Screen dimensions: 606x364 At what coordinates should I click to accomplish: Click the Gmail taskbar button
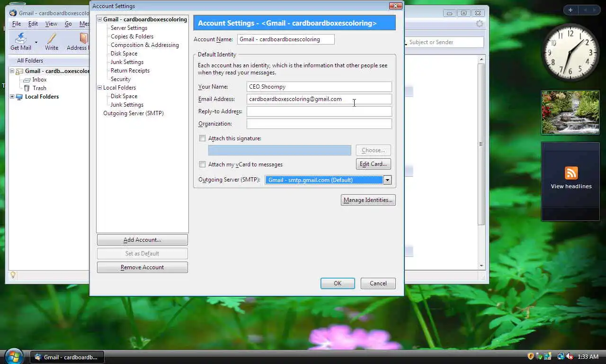click(67, 357)
